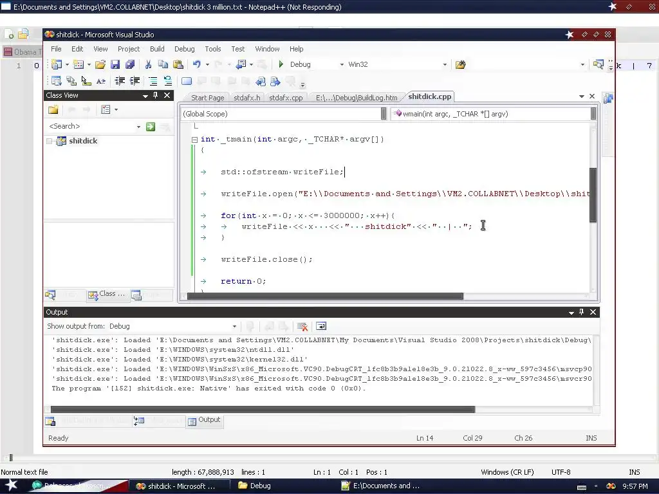
Task: Click Class View New Folder icon
Action: click(53, 109)
